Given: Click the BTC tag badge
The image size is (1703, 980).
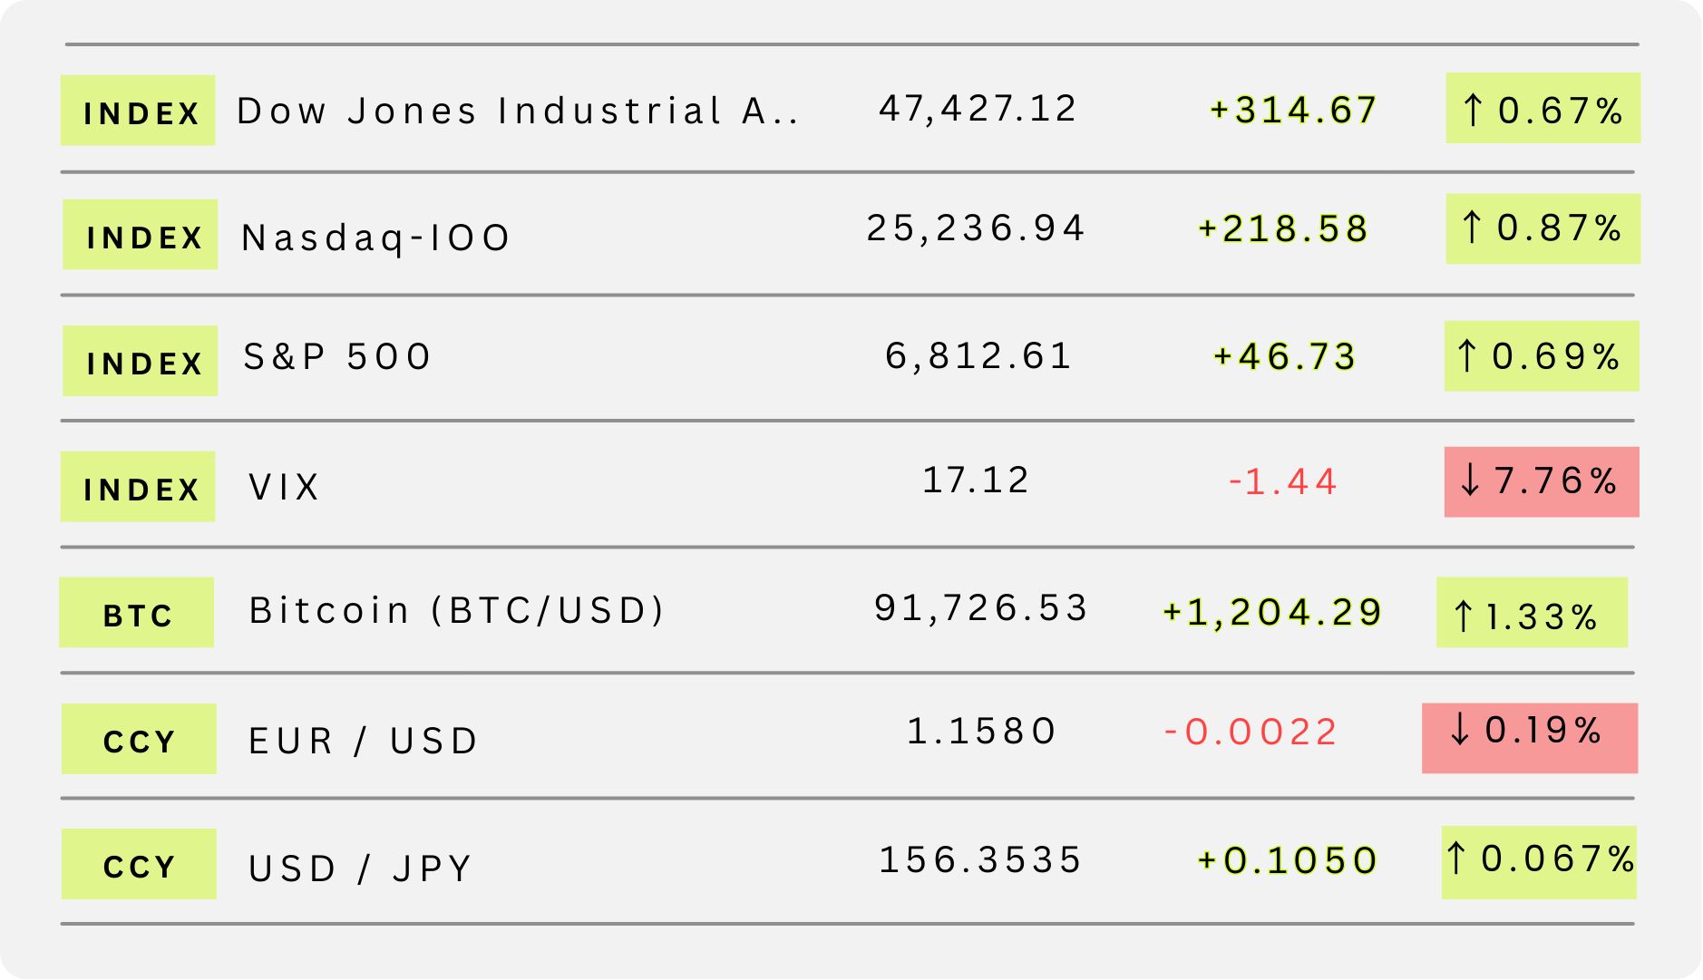Looking at the screenshot, I should (x=137, y=613).
